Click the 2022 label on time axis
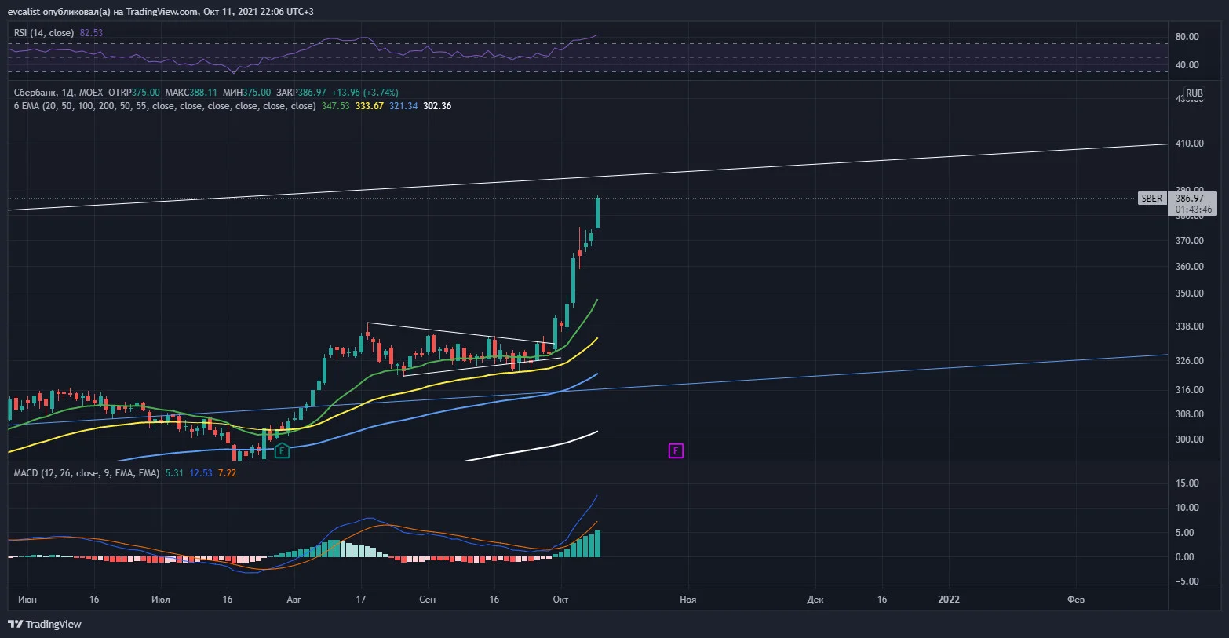 (949, 600)
